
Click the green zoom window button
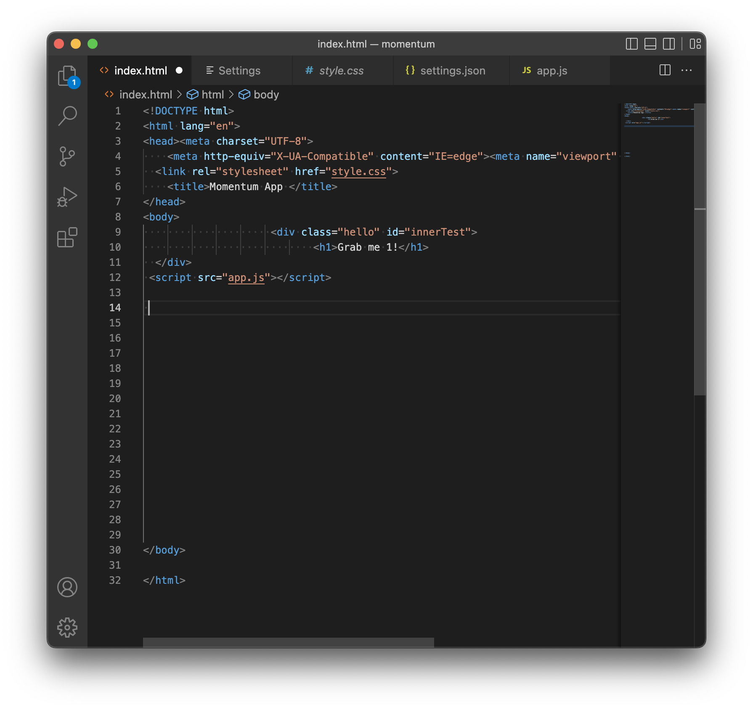(x=93, y=44)
